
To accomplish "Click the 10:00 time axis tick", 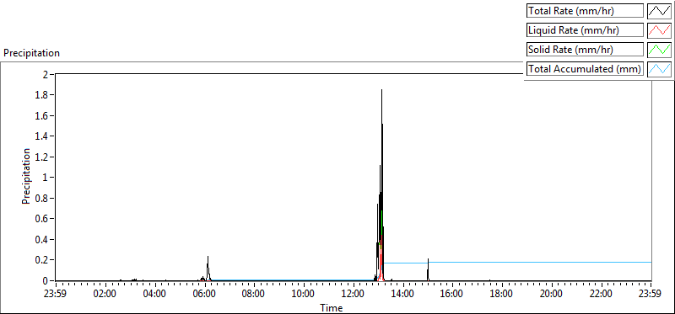I will pos(304,295).
